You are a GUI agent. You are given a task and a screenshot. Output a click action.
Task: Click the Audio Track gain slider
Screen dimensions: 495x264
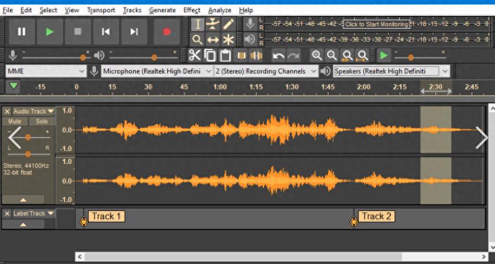pyautogui.click(x=28, y=136)
